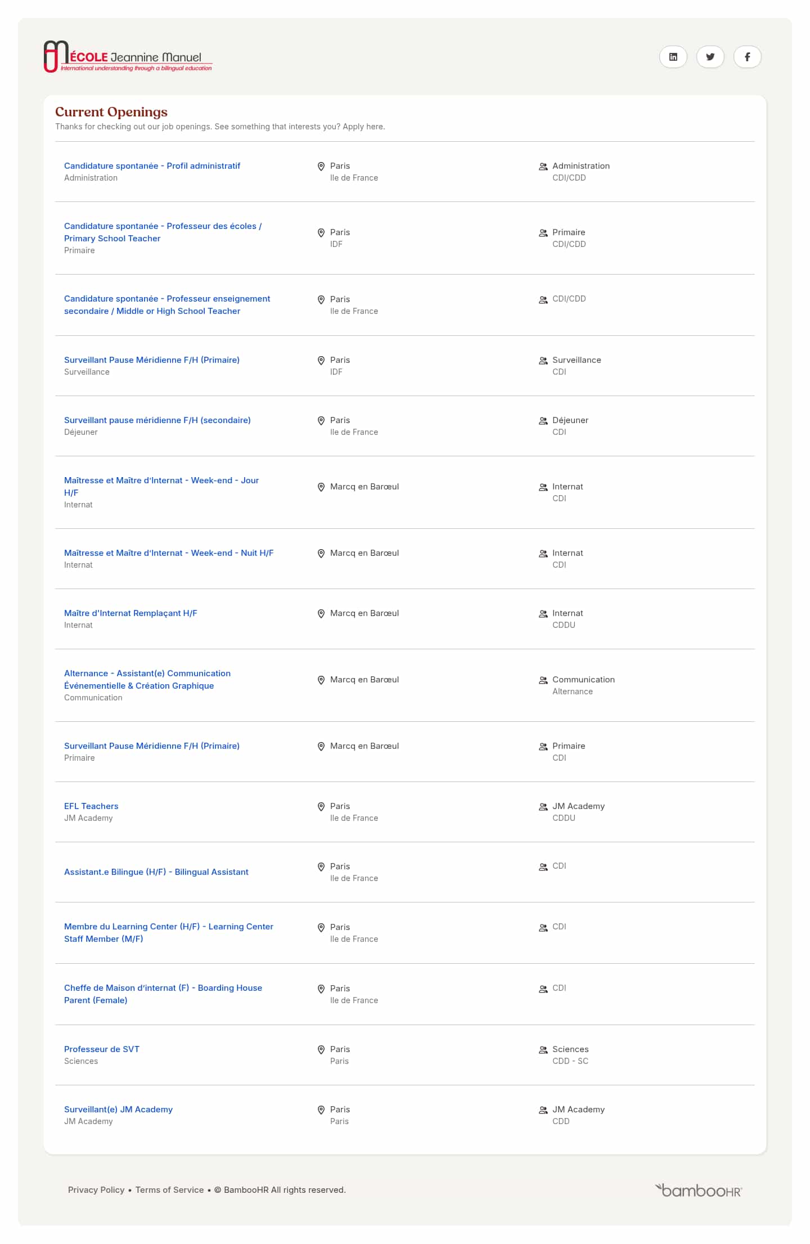
Task: Open the Facebook social icon
Action: [747, 57]
